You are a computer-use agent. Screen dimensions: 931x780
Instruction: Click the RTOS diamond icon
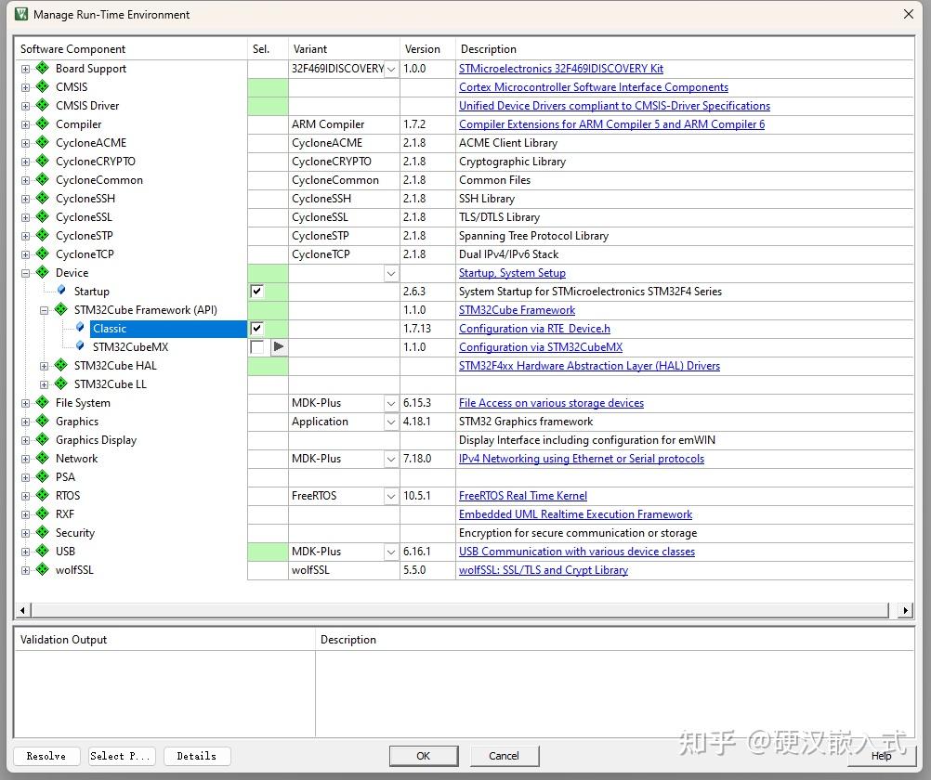point(42,495)
